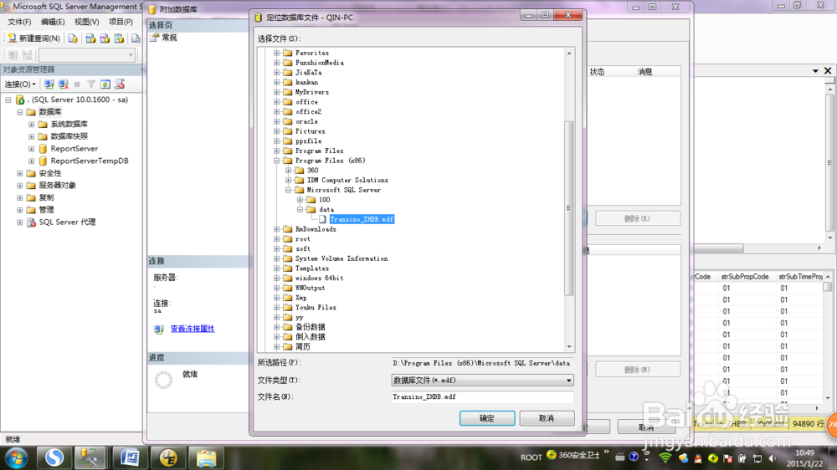Click 取消 in locate file dialog
This screenshot has height=470, width=837.
[x=547, y=418]
